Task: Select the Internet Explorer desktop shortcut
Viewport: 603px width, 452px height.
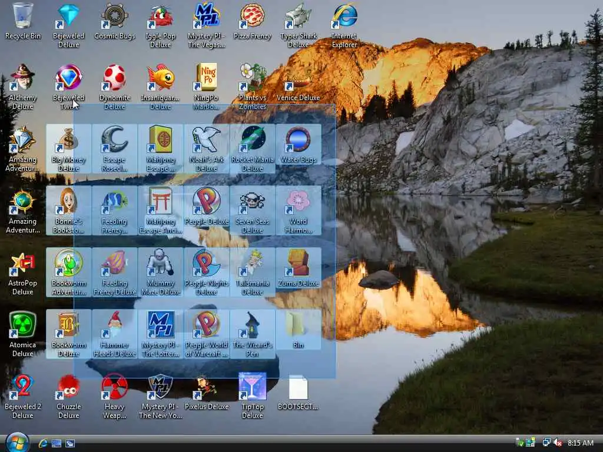Action: 344,25
